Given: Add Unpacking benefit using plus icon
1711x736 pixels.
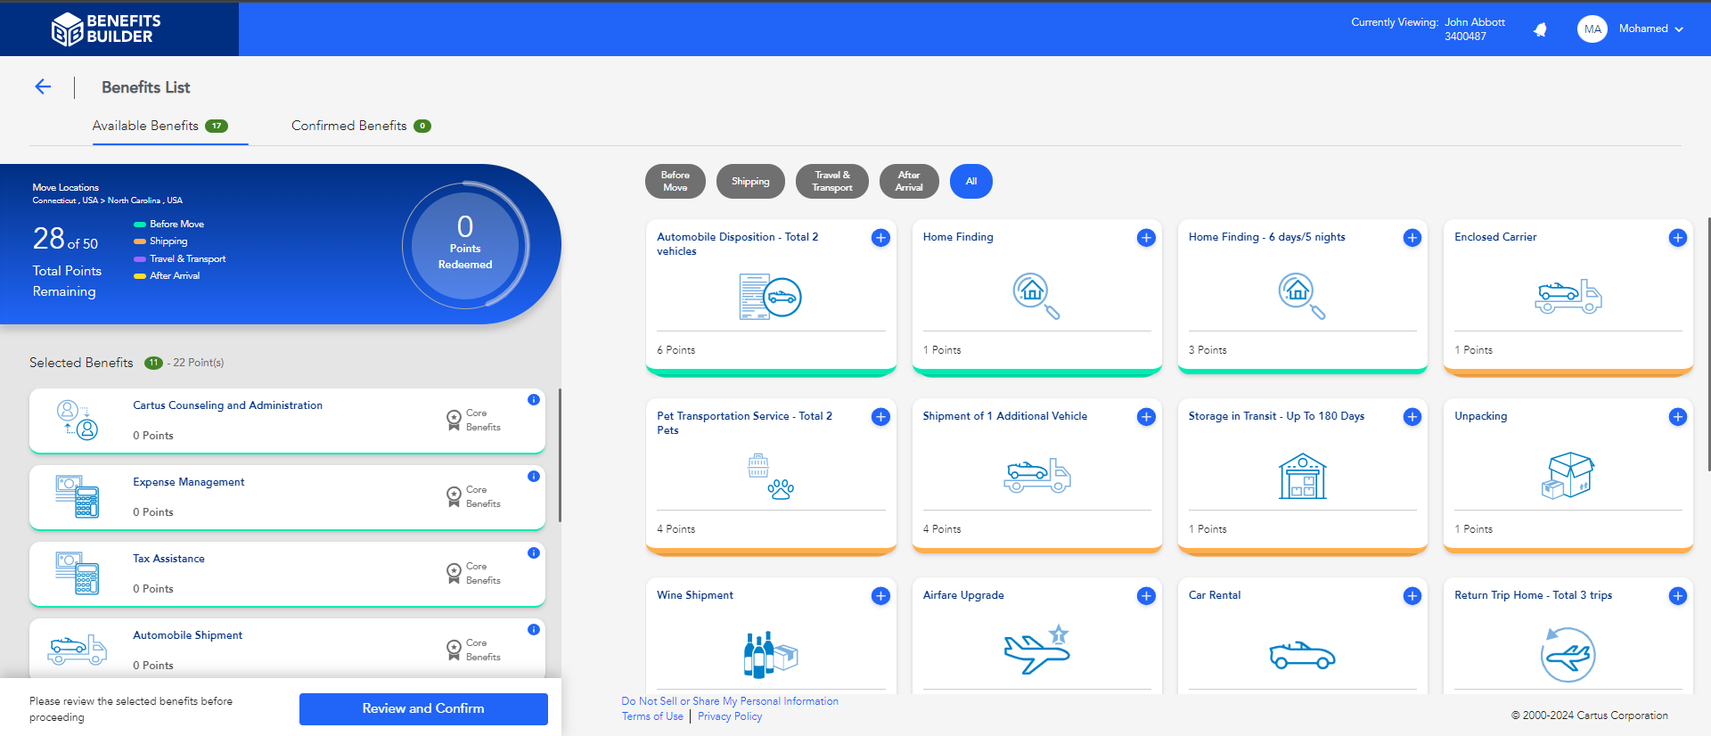Looking at the screenshot, I should point(1677,417).
